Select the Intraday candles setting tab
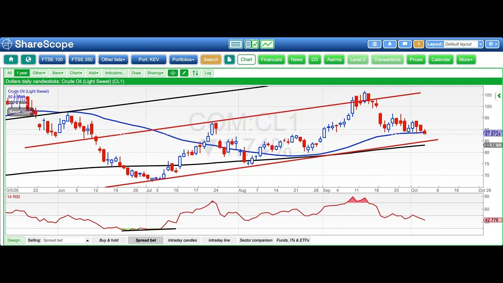 pyautogui.click(x=182, y=240)
